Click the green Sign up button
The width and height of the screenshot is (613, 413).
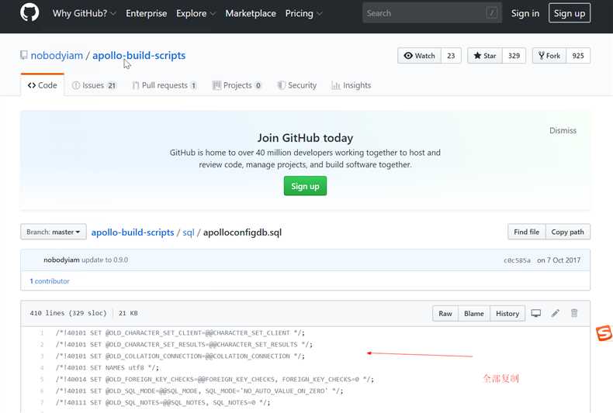click(x=305, y=186)
